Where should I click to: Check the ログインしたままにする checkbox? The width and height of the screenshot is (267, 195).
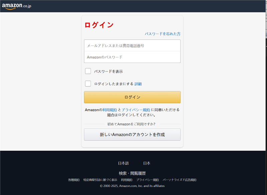(x=88, y=83)
